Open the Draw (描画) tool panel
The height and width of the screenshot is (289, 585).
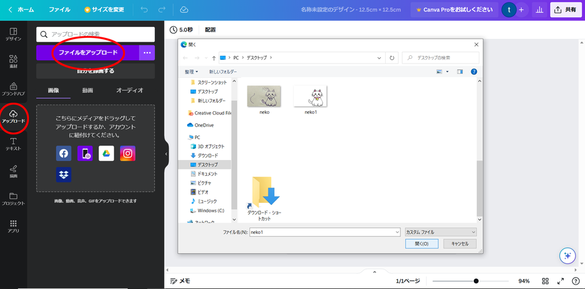point(14,171)
